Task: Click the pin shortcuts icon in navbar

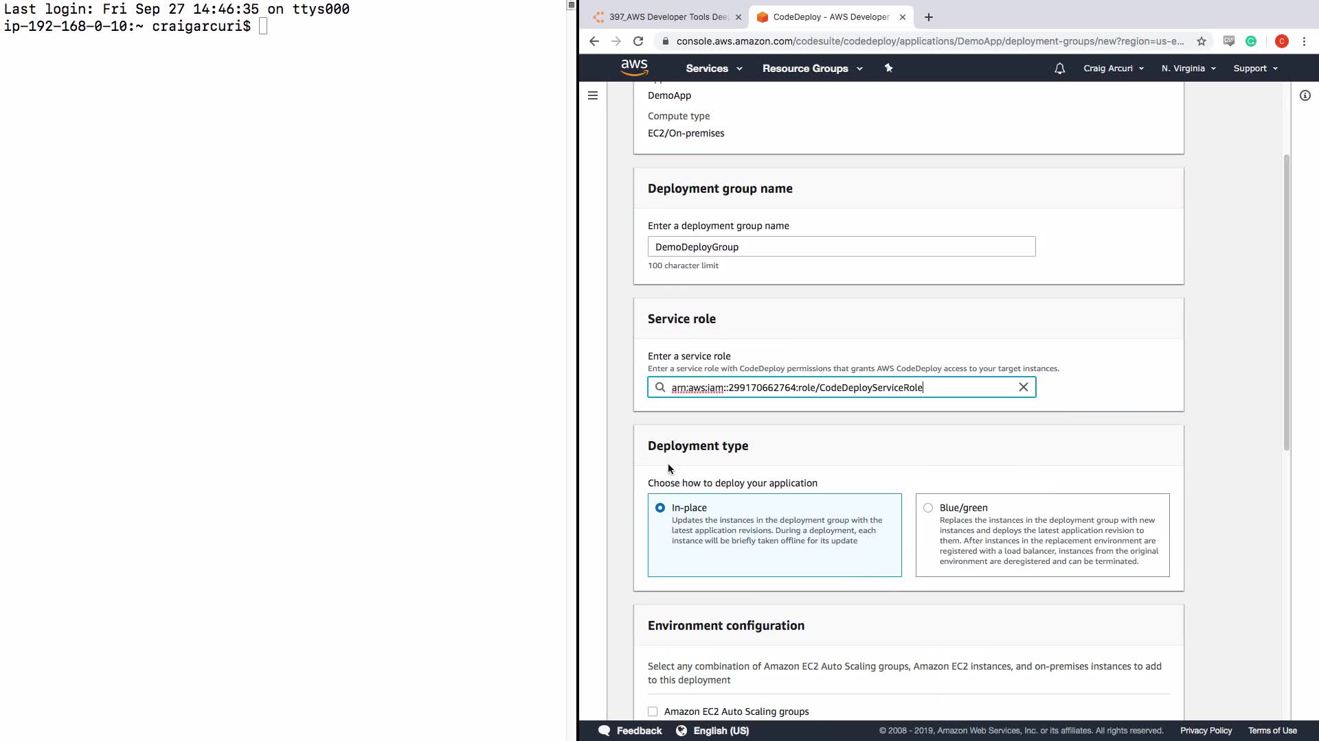Action: click(x=888, y=68)
